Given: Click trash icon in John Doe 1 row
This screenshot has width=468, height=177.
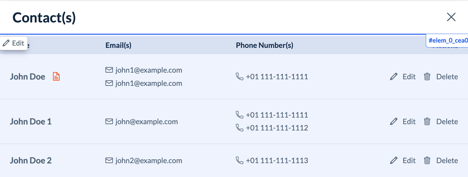Looking at the screenshot, I should [x=427, y=122].
